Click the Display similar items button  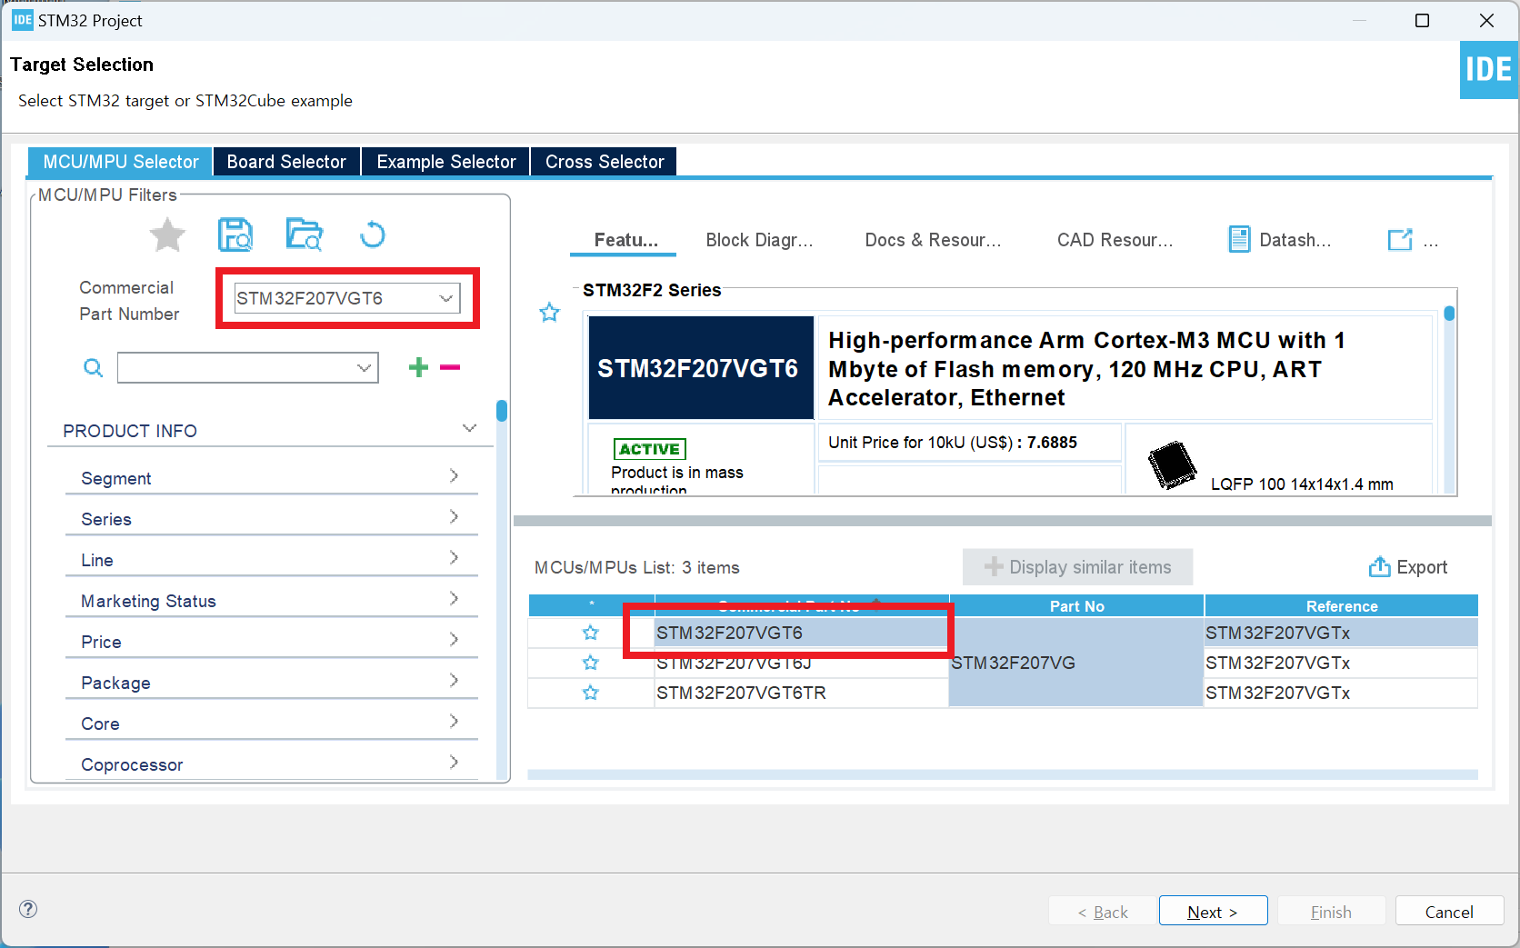tap(1077, 567)
